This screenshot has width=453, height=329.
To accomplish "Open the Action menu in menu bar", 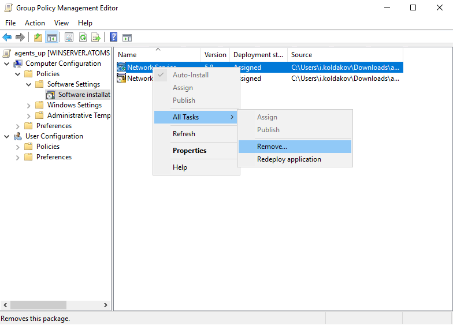I will pyautogui.click(x=35, y=23).
